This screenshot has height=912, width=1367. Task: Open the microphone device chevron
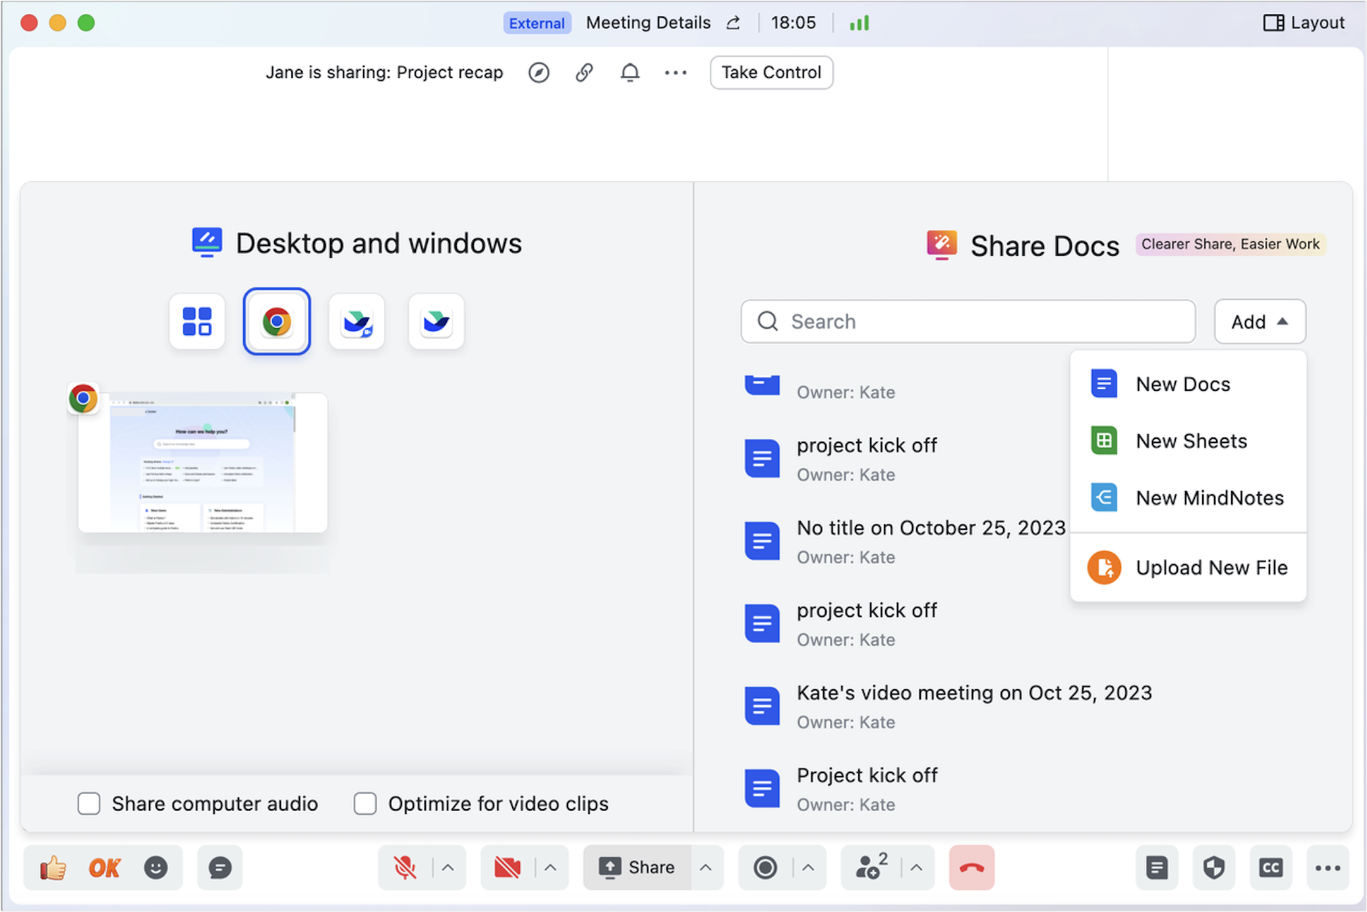pyautogui.click(x=448, y=868)
